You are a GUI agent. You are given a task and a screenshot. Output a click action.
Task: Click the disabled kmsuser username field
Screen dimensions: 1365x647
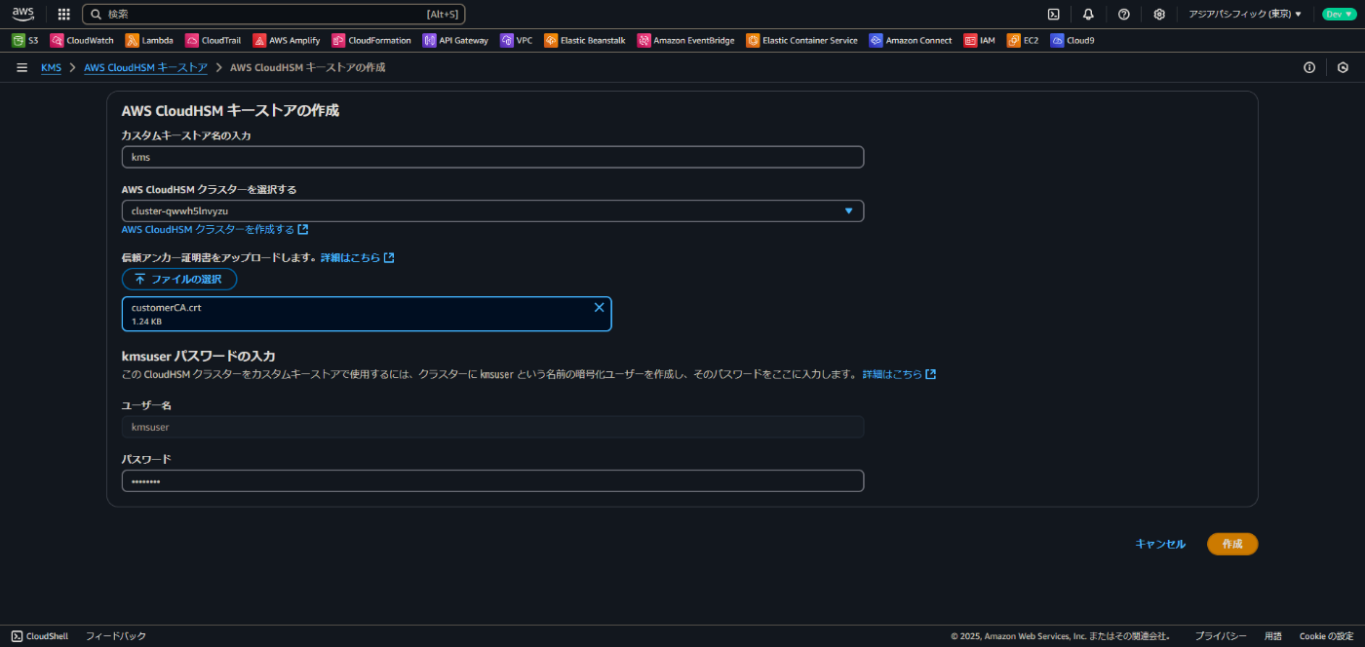point(492,427)
